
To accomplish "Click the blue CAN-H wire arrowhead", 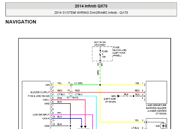I will (82, 127).
